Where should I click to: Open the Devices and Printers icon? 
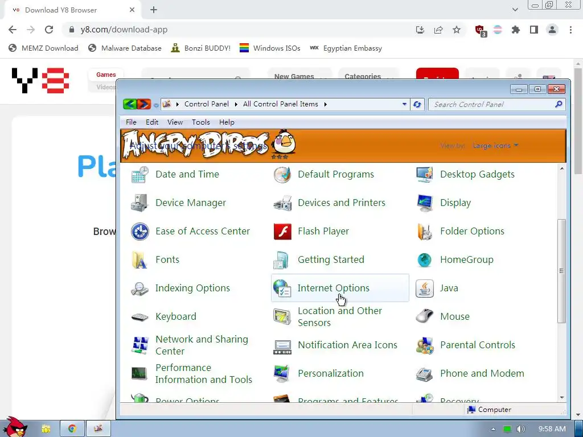coord(282,203)
